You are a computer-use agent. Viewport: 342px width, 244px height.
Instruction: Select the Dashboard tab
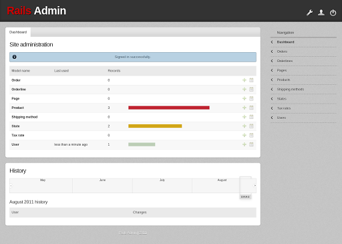pos(18,32)
